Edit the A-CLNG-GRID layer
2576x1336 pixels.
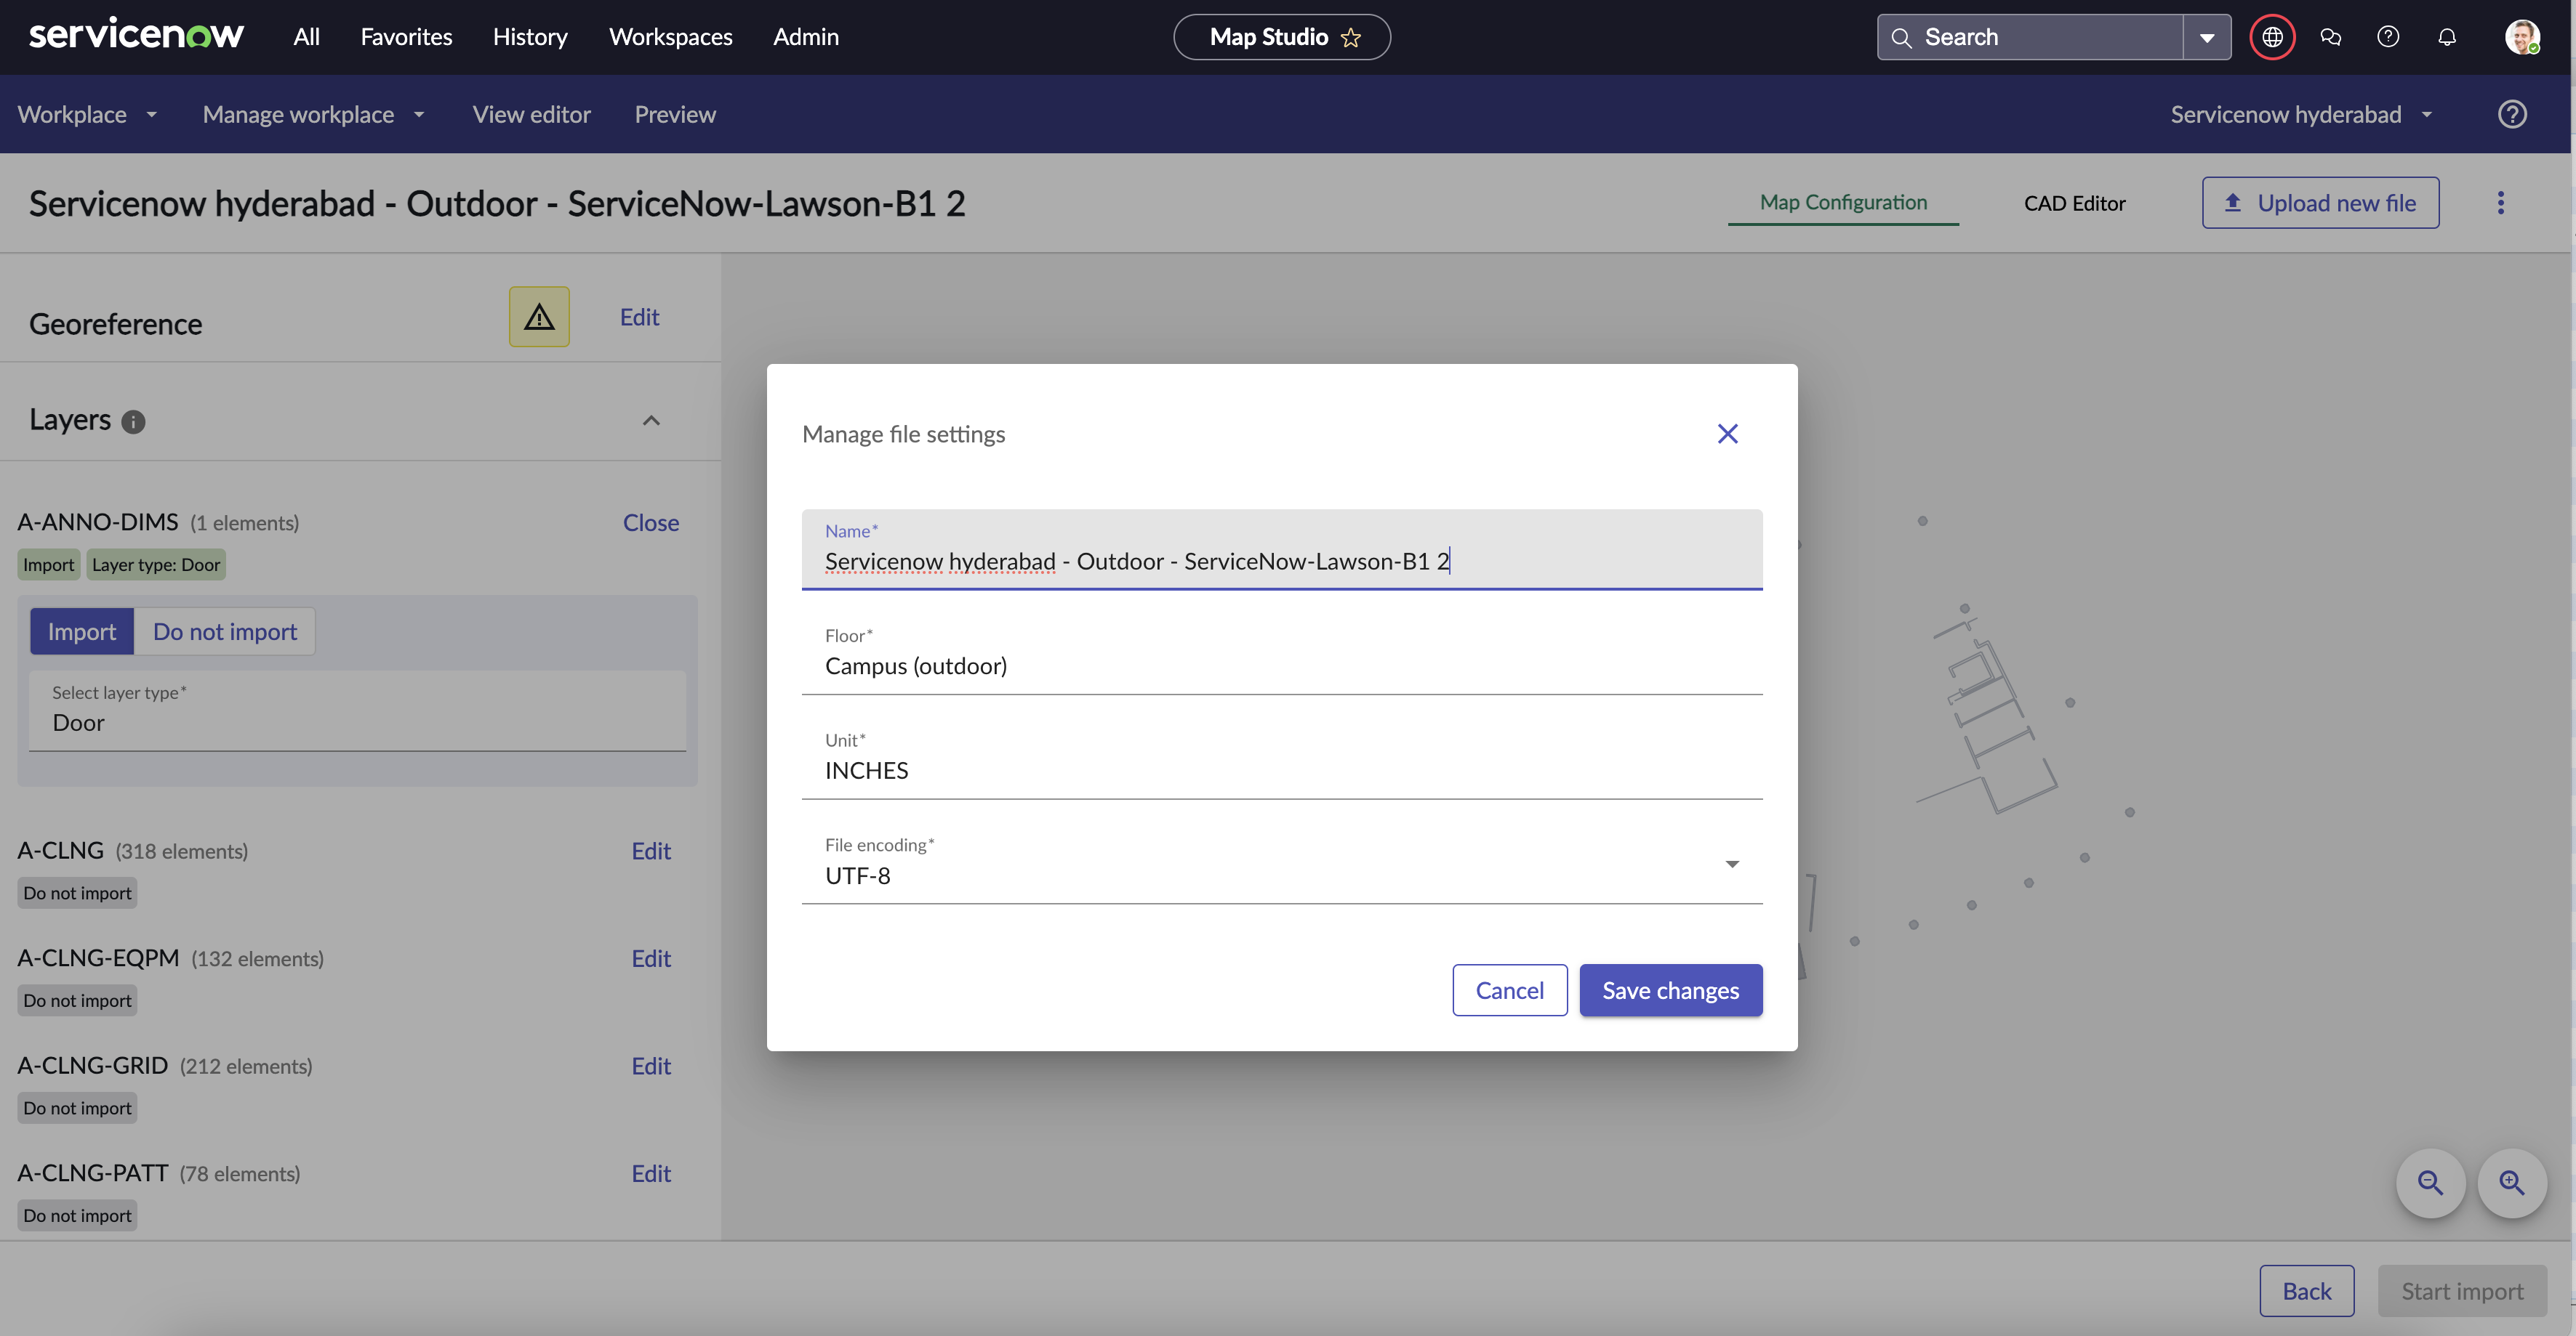coord(651,1066)
